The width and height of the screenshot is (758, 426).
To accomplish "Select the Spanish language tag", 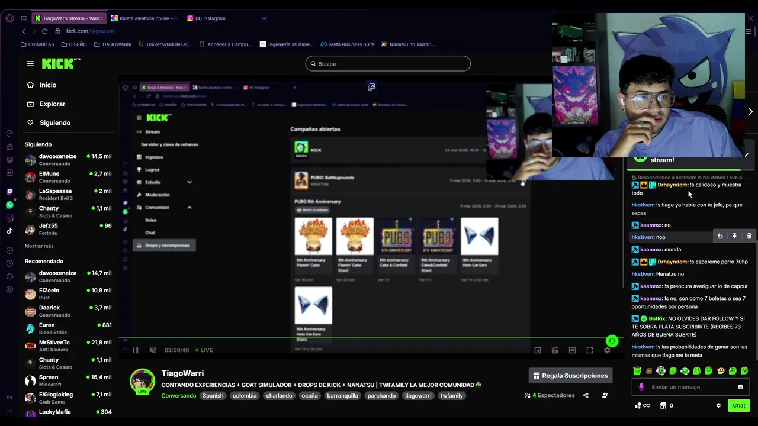I will click(213, 396).
